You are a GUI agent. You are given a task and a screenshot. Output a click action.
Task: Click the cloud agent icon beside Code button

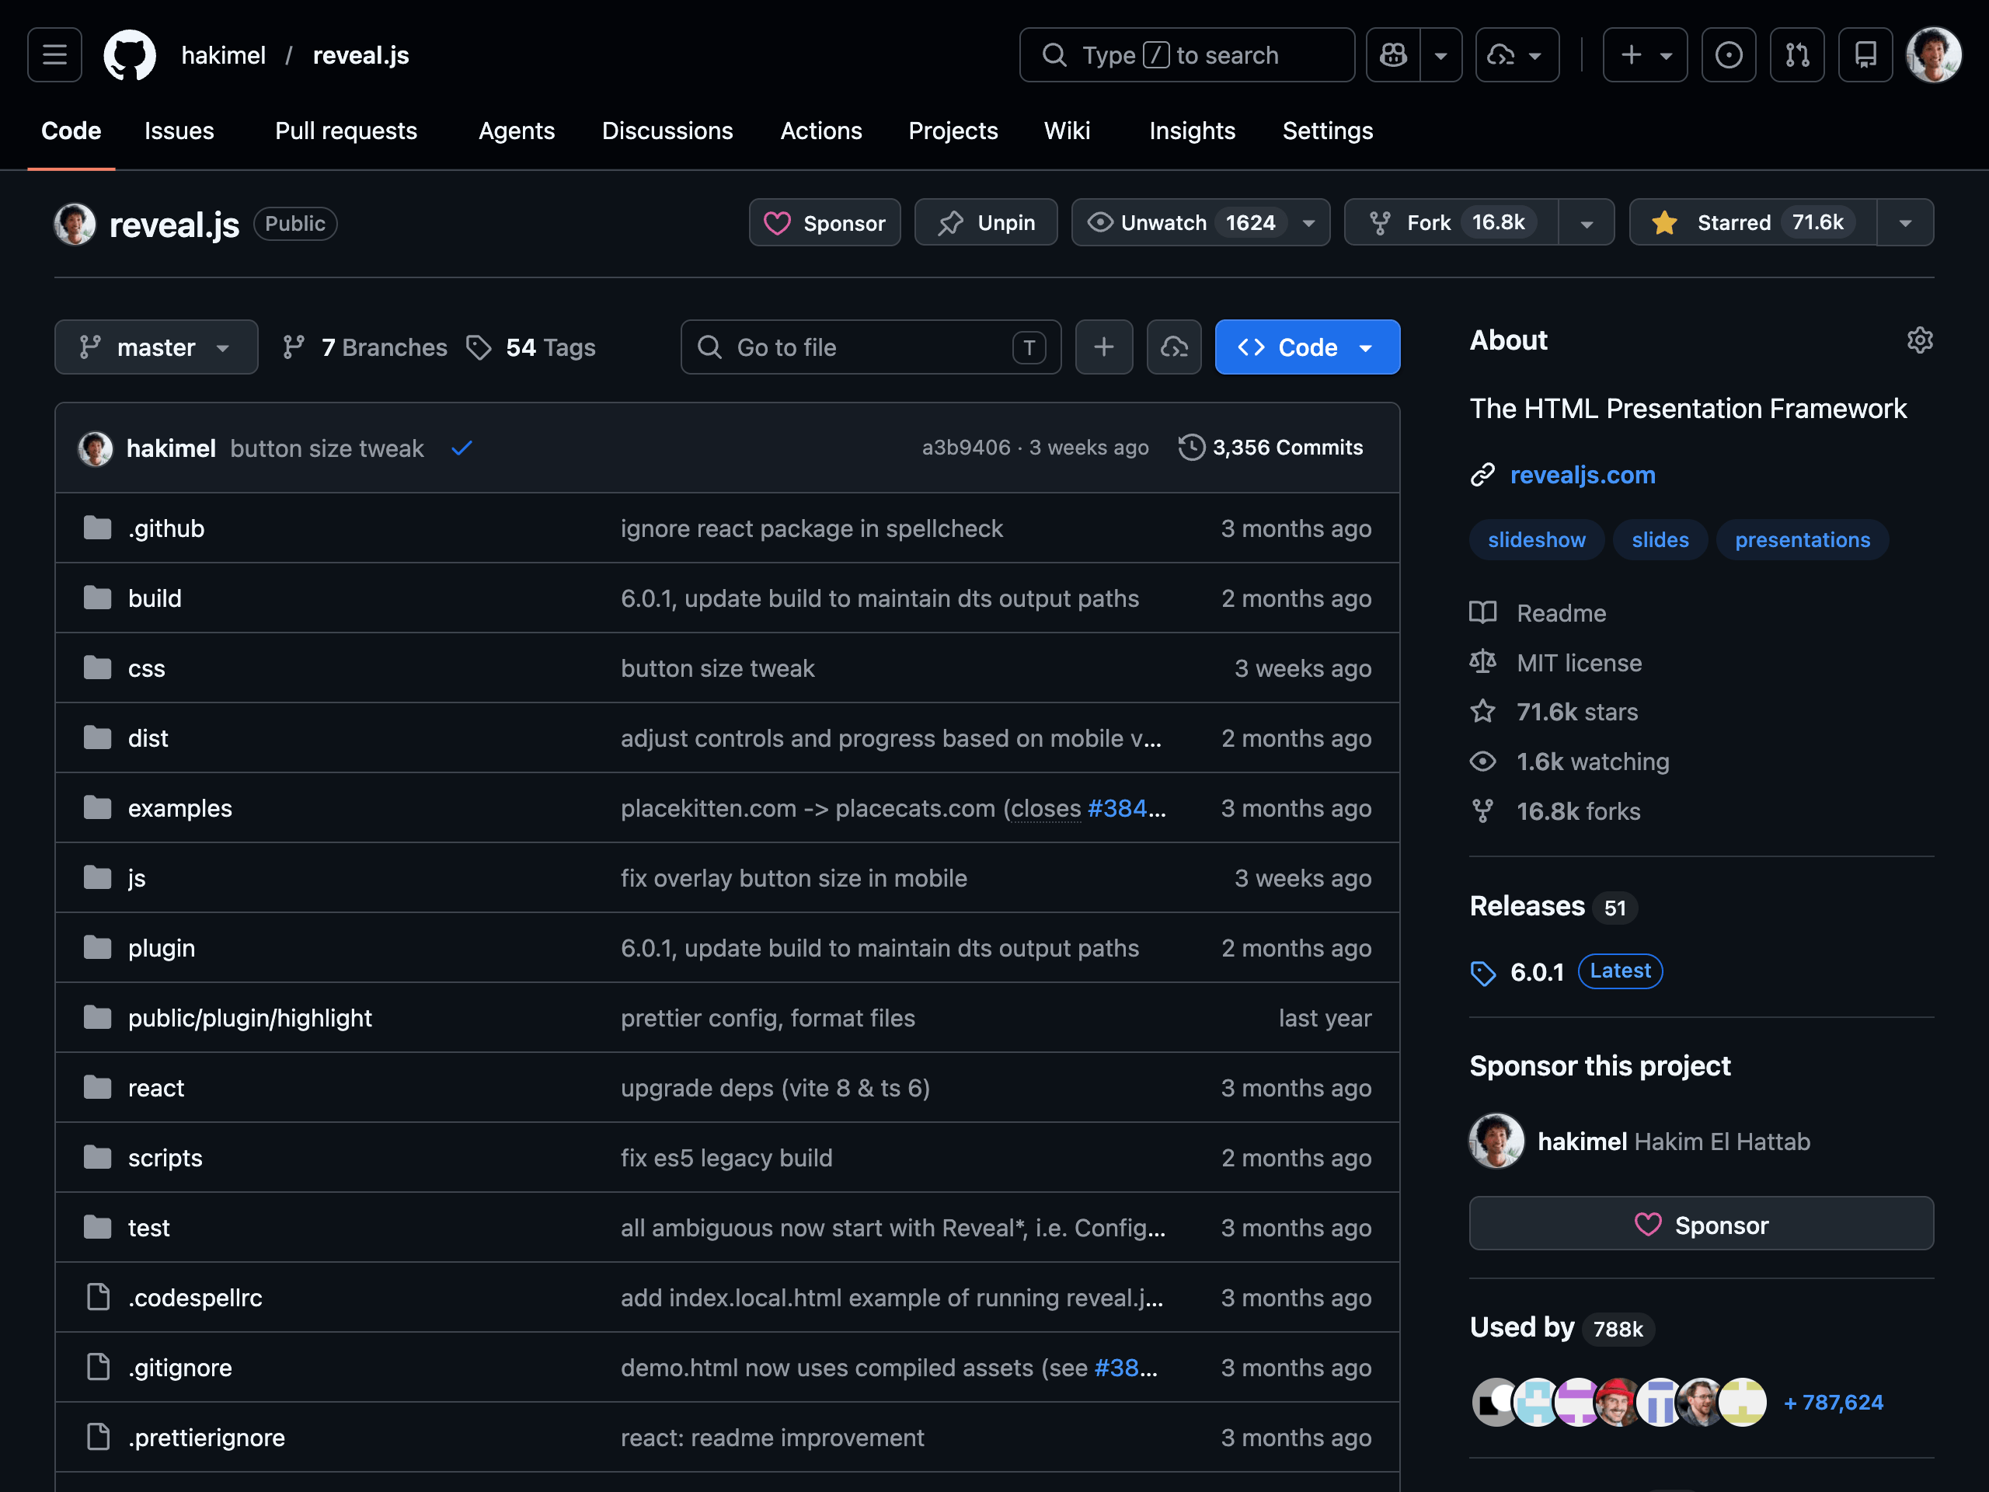point(1173,347)
